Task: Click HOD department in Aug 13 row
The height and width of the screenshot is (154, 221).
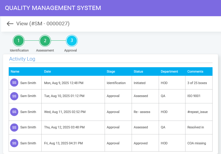Action: tap(164, 143)
